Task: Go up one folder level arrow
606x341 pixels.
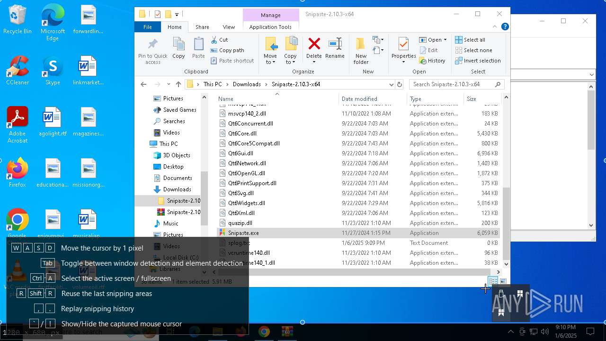Action: tap(178, 84)
